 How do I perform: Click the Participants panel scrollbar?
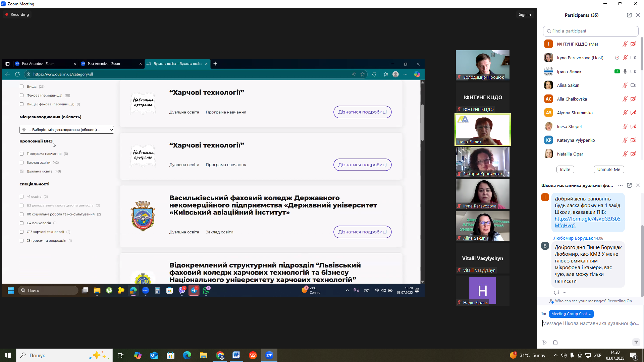(642, 54)
